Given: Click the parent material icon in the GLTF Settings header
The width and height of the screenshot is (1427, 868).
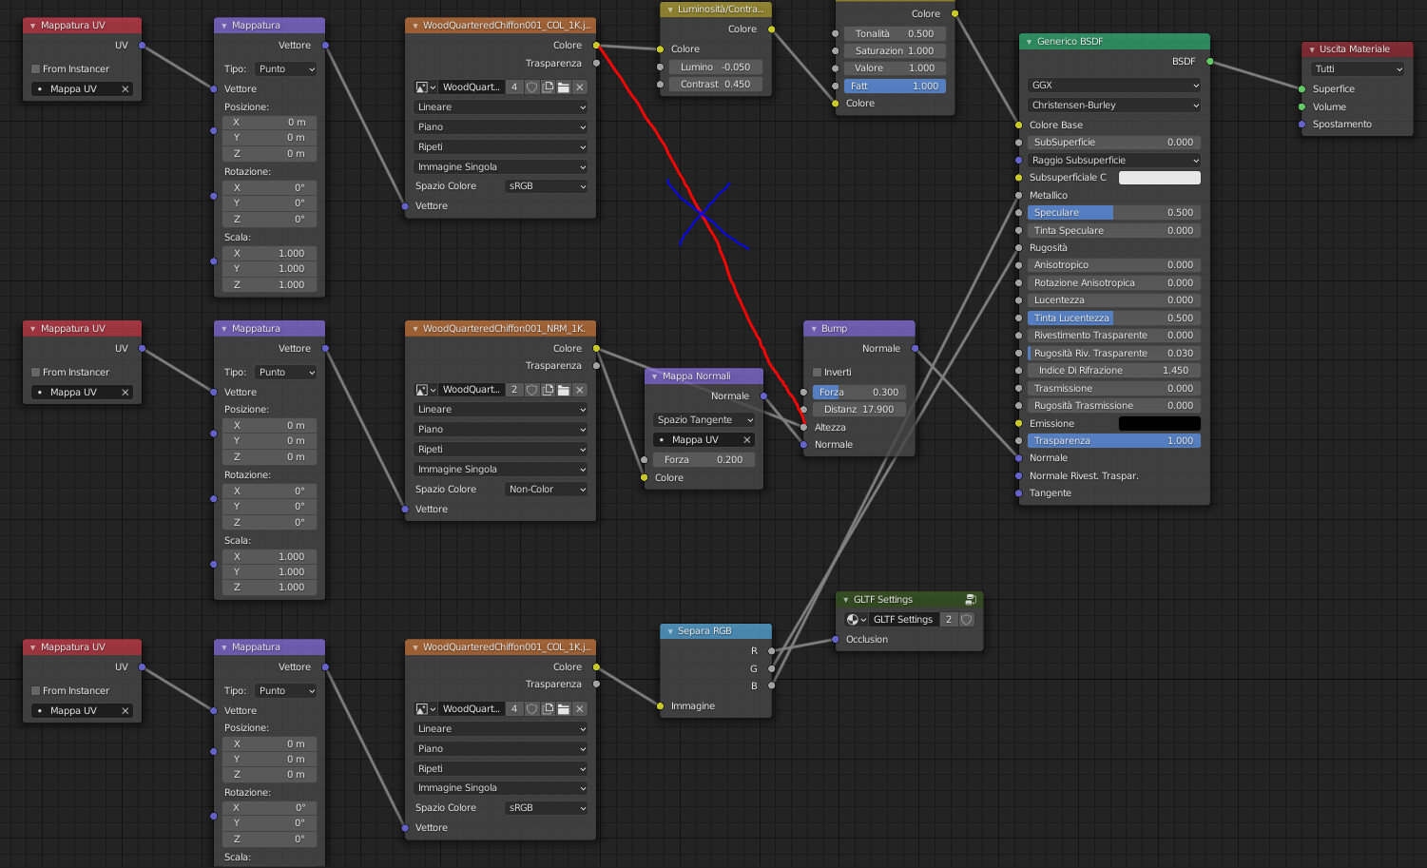Looking at the screenshot, I should 971,599.
